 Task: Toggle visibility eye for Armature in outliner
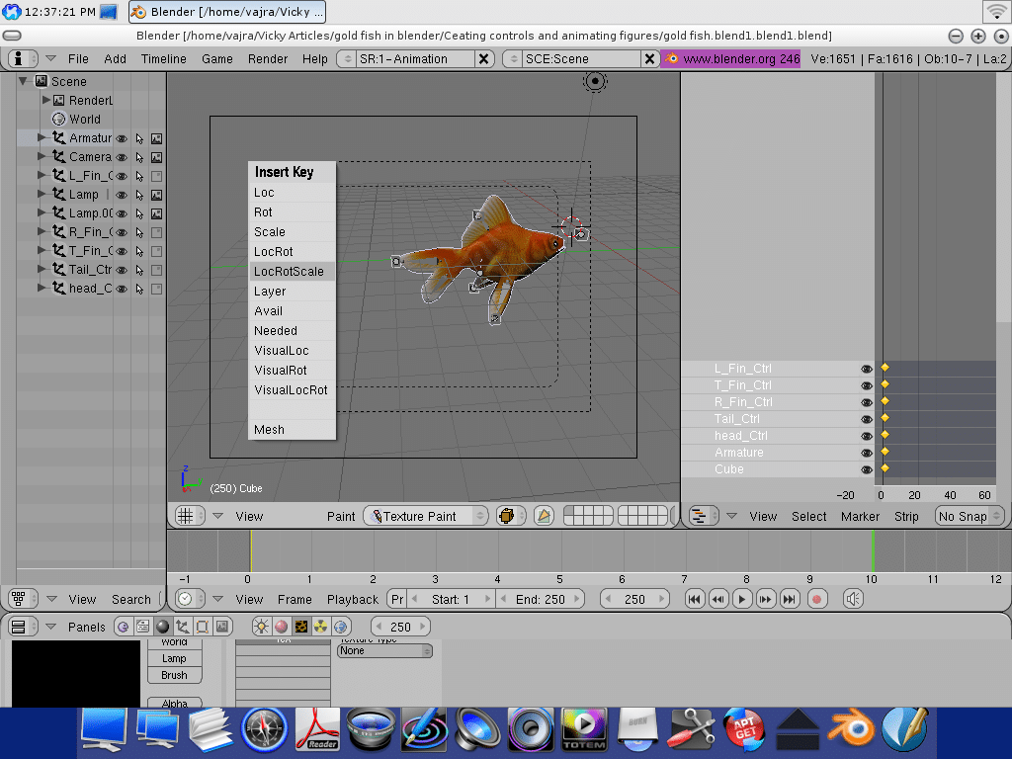coord(122,138)
